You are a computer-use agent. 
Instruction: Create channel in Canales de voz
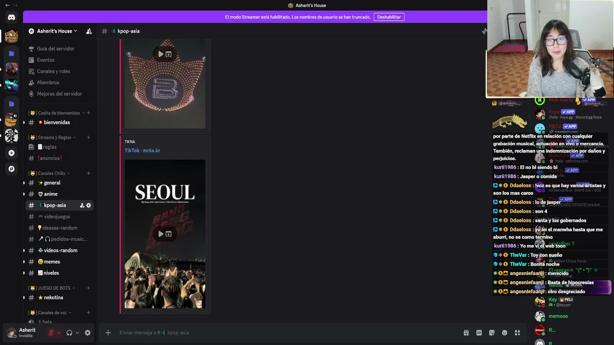[88, 313]
